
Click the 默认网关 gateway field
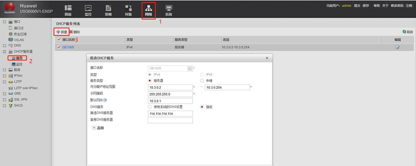coord(170,101)
